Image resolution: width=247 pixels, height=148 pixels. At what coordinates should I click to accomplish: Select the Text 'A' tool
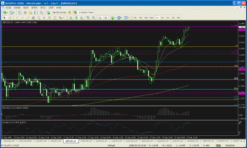coord(44,18)
